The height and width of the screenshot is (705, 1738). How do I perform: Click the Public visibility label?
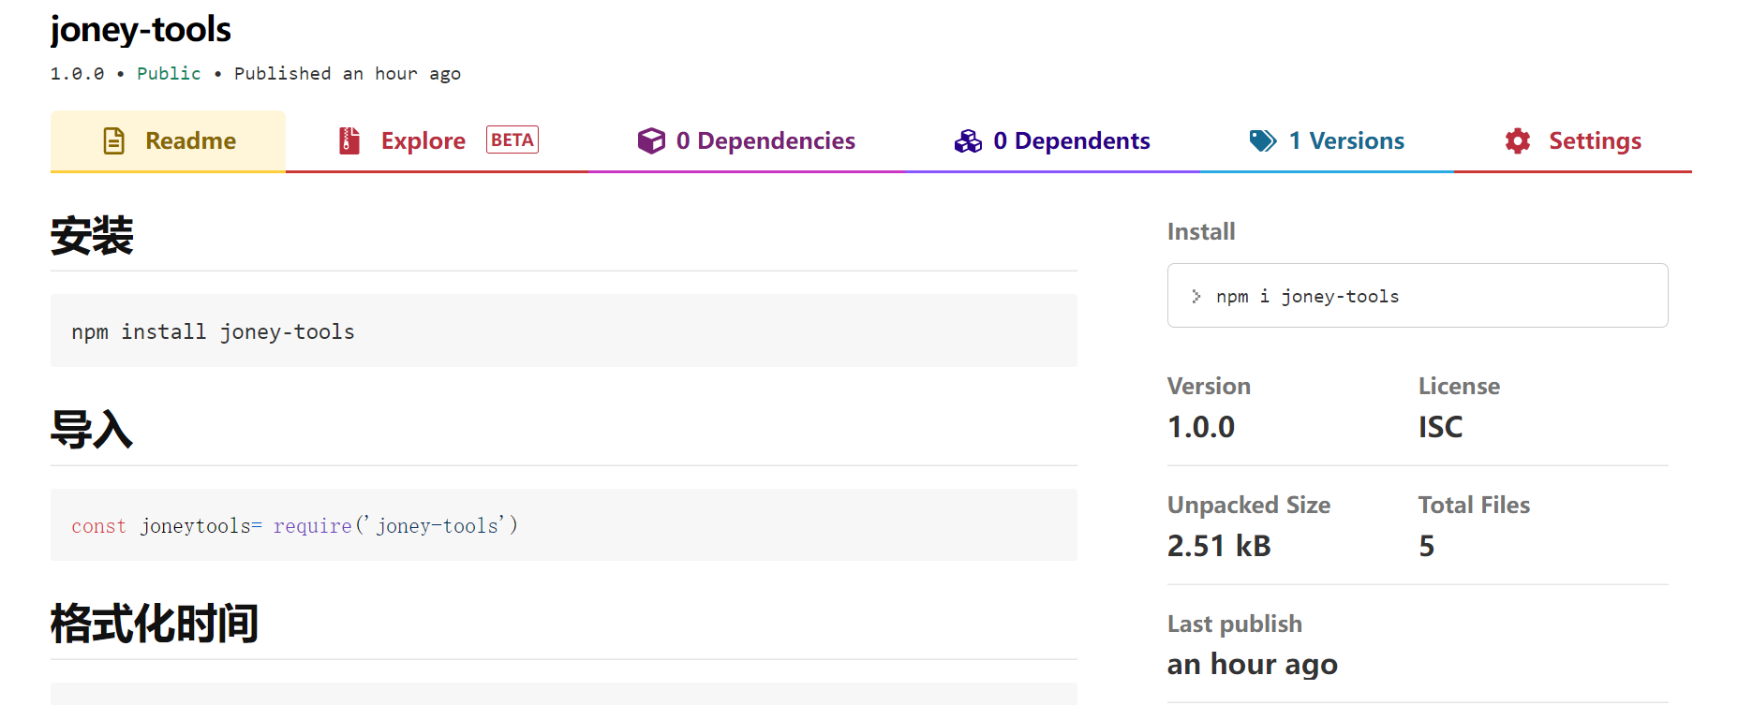coord(169,73)
